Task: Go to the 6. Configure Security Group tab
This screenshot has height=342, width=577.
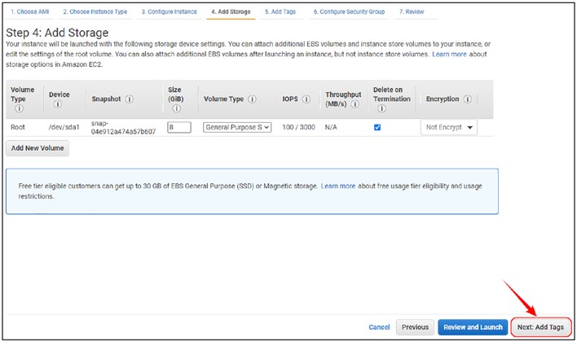Action: pyautogui.click(x=350, y=11)
